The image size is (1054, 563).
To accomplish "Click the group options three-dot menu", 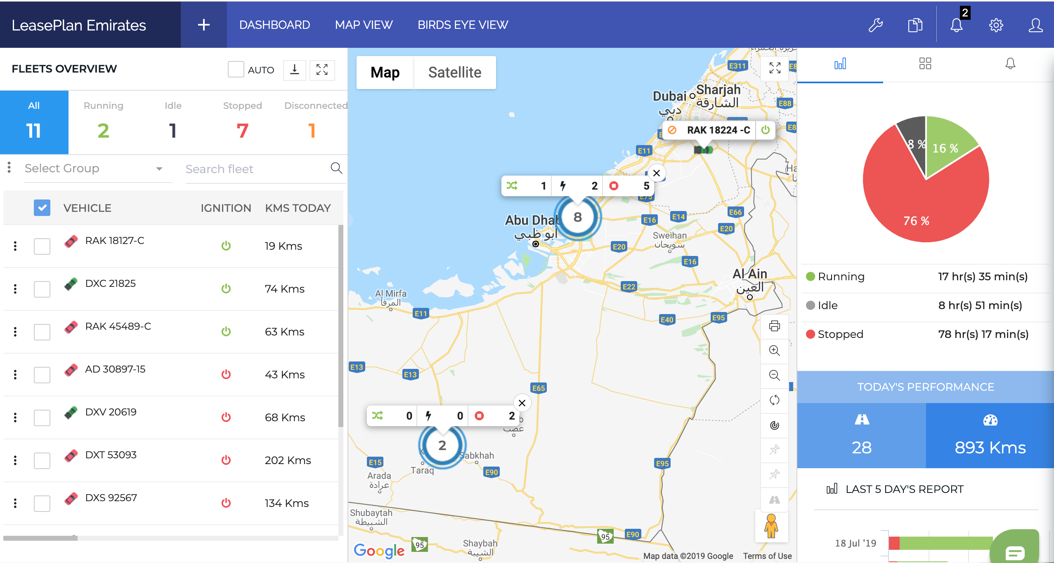I will pos(9,167).
